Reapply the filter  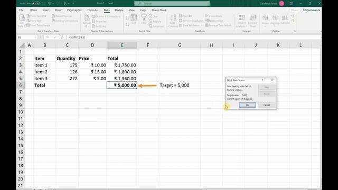pos(155,21)
